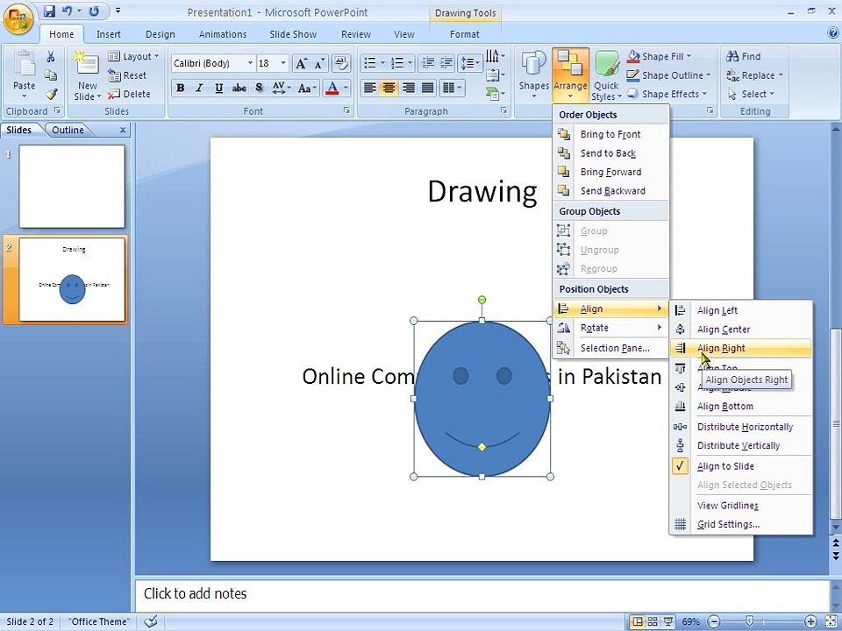Viewport: 842px width, 631px height.
Task: Redo the last action
Action: [x=94, y=11]
